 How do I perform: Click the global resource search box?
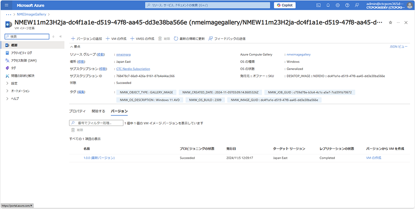point(207,5)
